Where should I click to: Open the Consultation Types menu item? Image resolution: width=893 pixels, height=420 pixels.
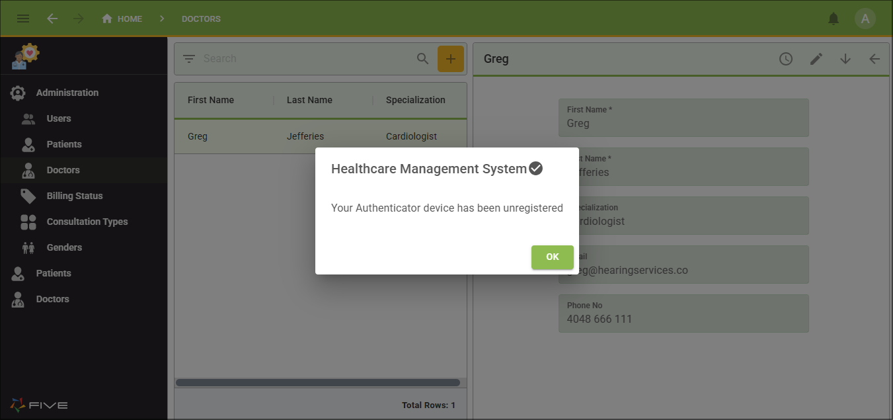[x=87, y=222]
